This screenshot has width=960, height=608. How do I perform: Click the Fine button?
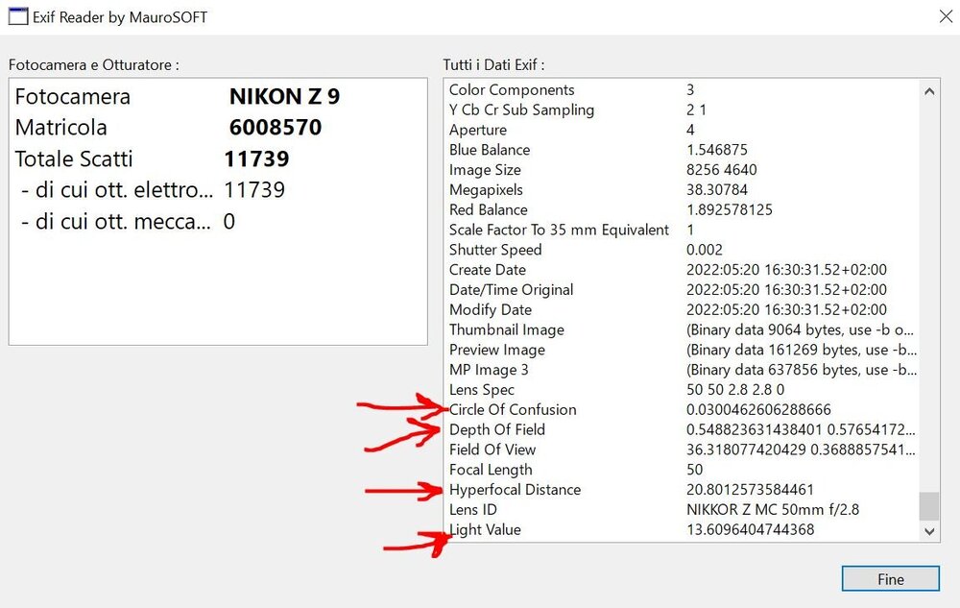890,578
